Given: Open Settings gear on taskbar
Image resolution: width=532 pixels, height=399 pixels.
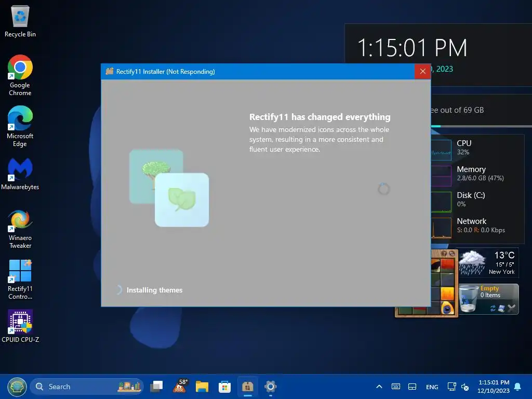Looking at the screenshot, I should [270, 387].
